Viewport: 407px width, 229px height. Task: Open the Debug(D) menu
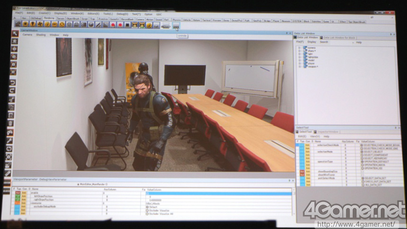tap(121, 14)
